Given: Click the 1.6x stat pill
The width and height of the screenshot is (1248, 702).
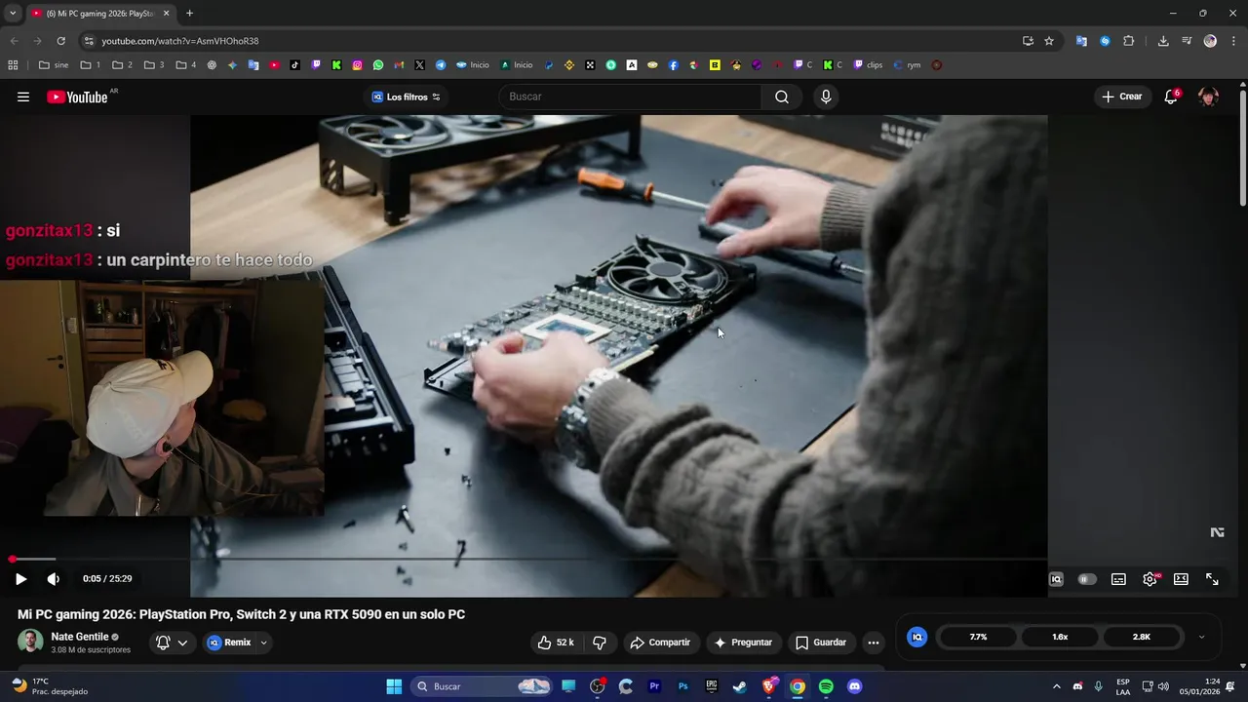Looking at the screenshot, I should click(1060, 637).
